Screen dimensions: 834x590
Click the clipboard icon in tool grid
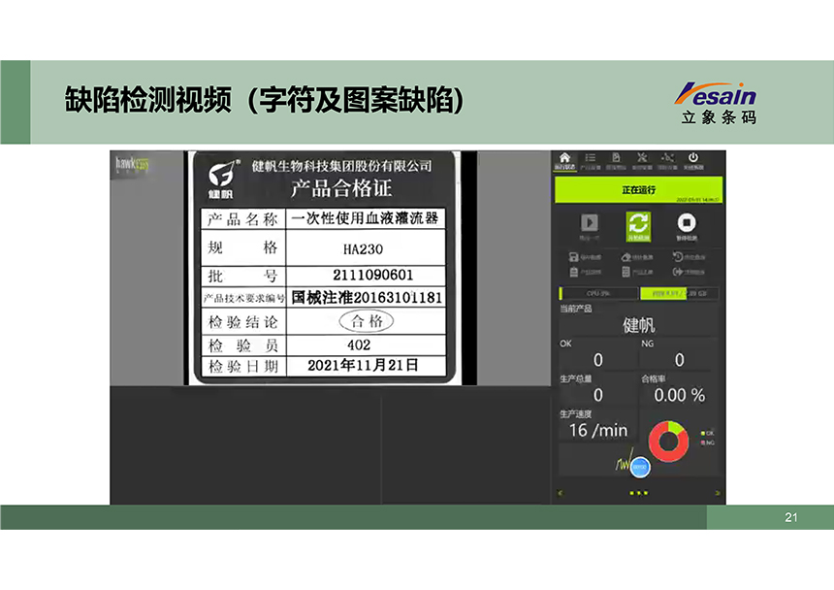[x=573, y=272]
